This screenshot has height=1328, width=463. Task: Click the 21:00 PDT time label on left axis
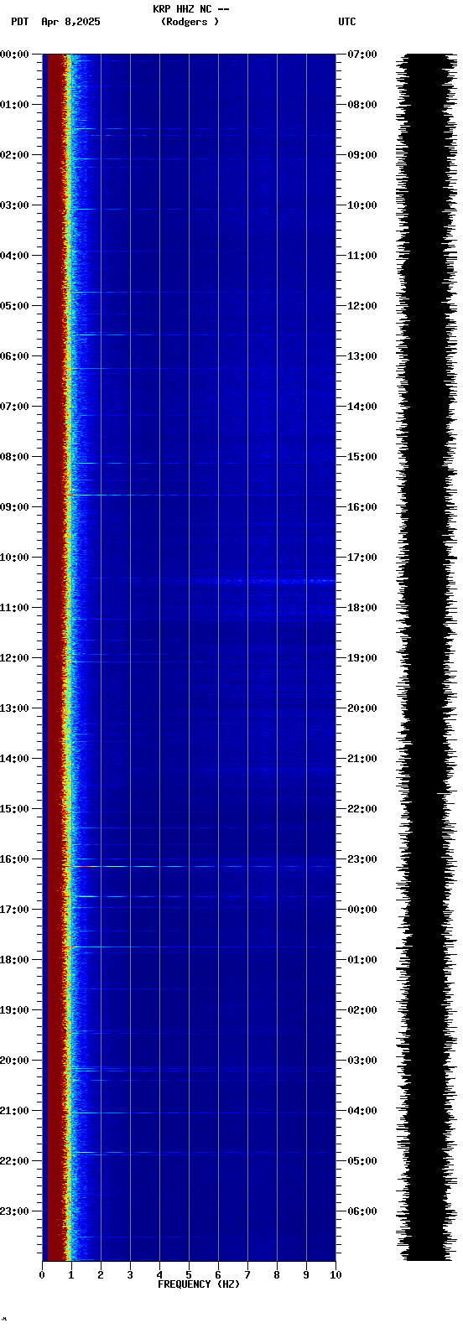tap(15, 1111)
